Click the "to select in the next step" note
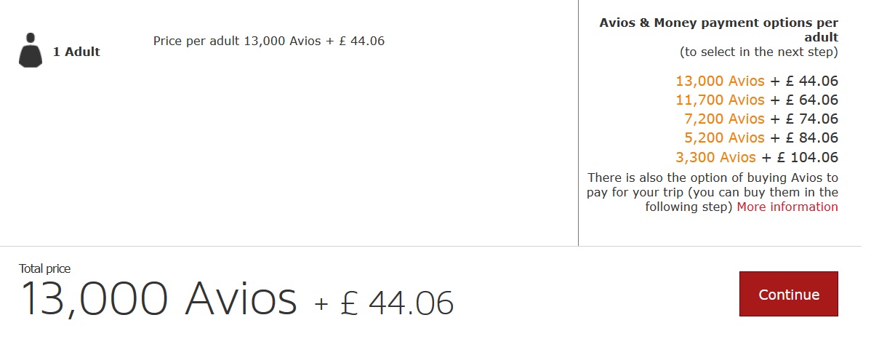Viewport: 871px width, 339px height. 758,52
